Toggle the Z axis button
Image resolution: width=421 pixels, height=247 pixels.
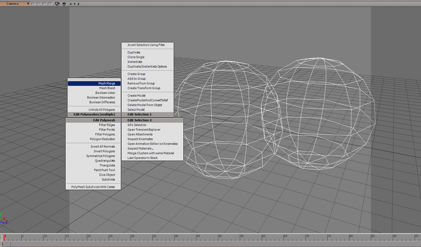[x=78, y=4]
